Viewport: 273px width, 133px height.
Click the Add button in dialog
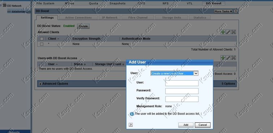click(x=186, y=125)
